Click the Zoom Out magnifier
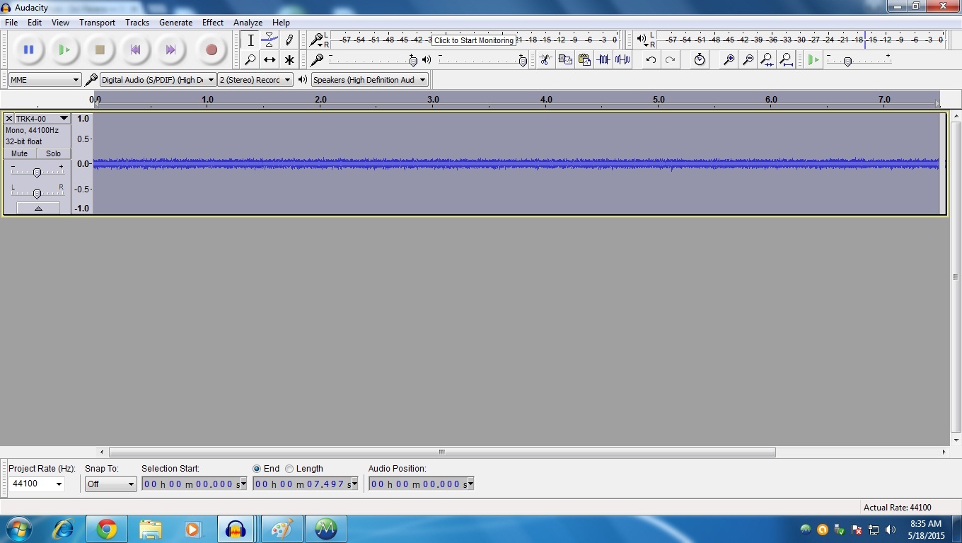 (x=747, y=60)
